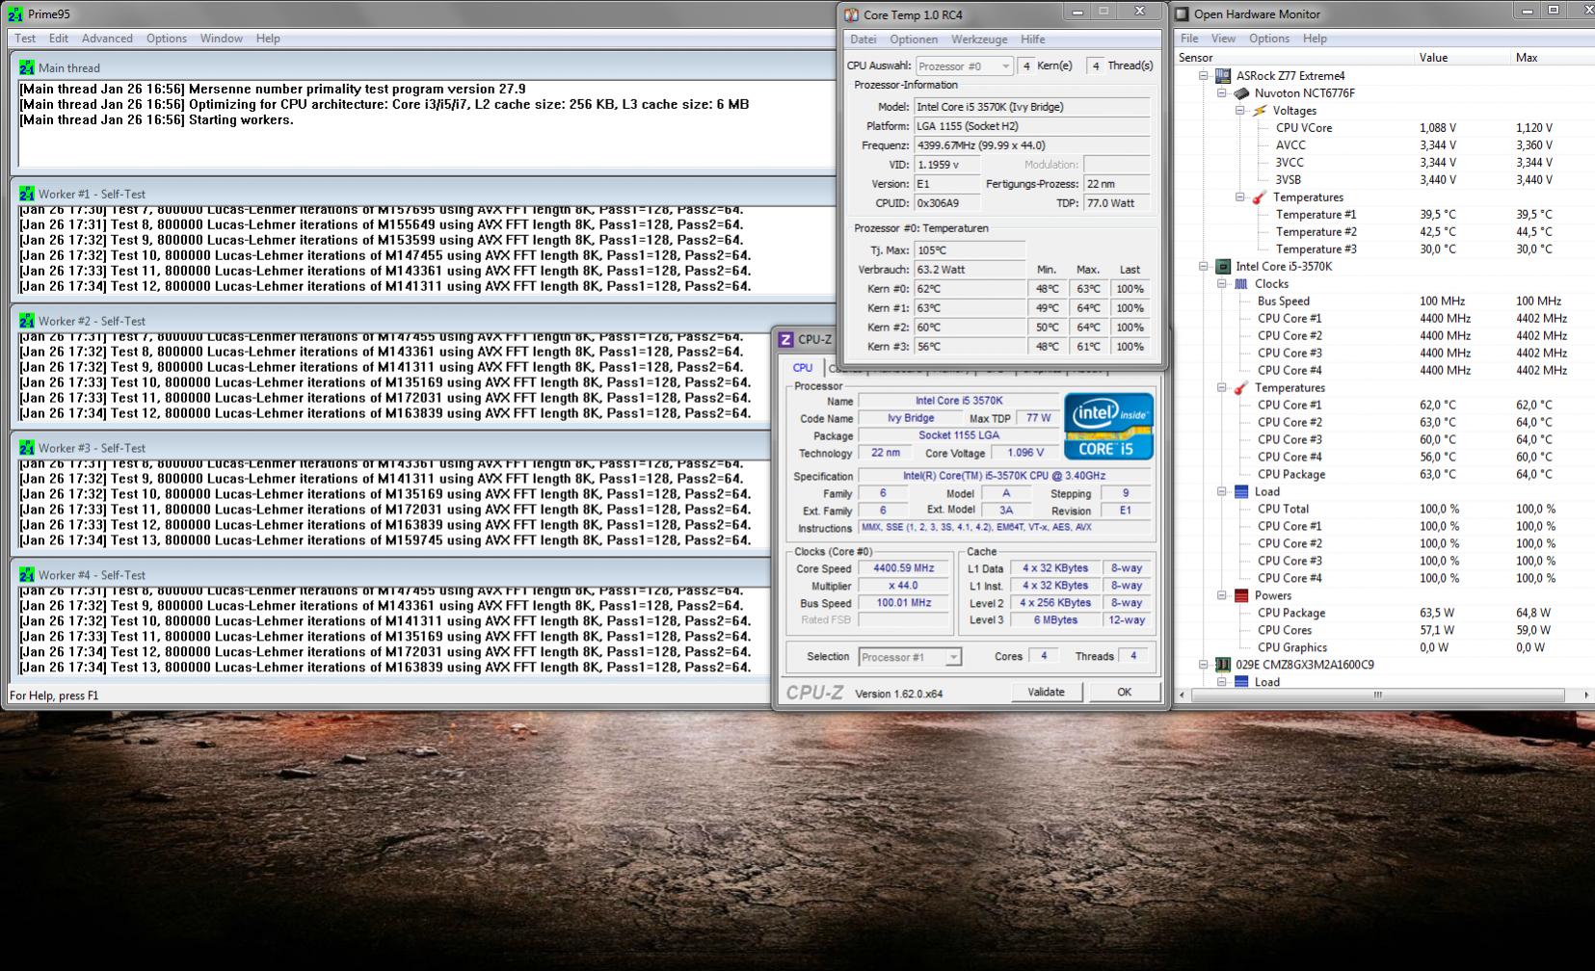Viewport: 1595px width, 971px height.
Task: Click the Tj. Max 105°C field in Core Temp
Action: click(x=970, y=250)
